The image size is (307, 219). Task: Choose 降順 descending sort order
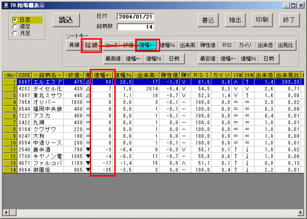click(x=91, y=45)
